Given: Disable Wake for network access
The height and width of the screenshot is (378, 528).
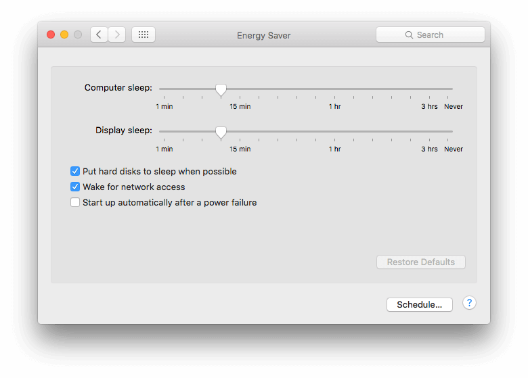Looking at the screenshot, I should (75, 187).
